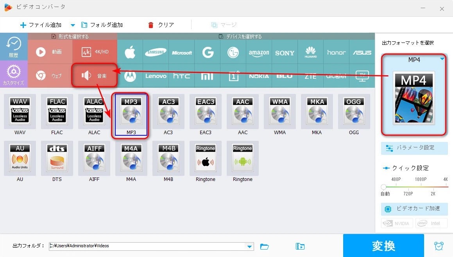This screenshot has height=257, width=453.
Task: Set quick setting slider at 自動 handle
Action: [x=384, y=187]
